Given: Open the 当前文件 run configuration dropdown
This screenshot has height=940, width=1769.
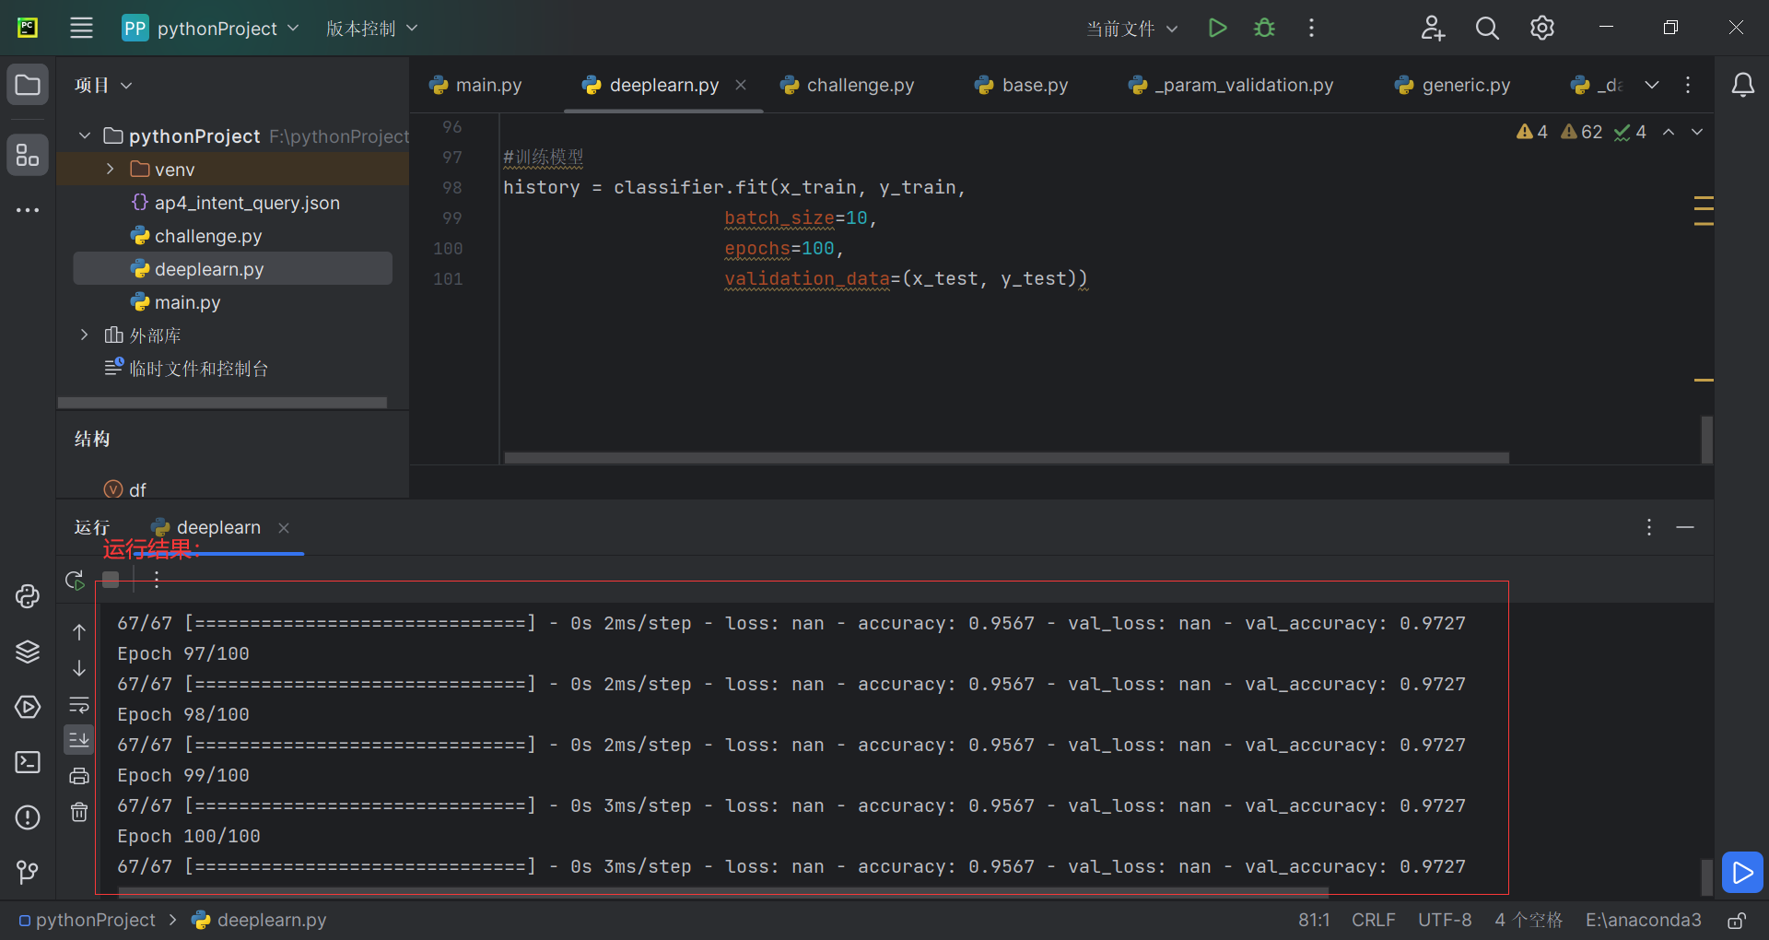Looking at the screenshot, I should click(1131, 29).
